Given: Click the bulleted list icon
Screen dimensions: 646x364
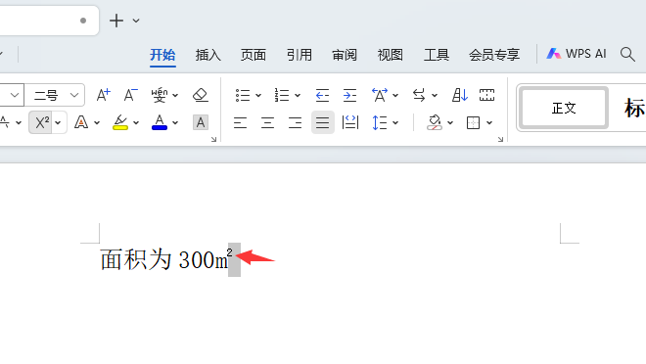Looking at the screenshot, I should click(243, 95).
